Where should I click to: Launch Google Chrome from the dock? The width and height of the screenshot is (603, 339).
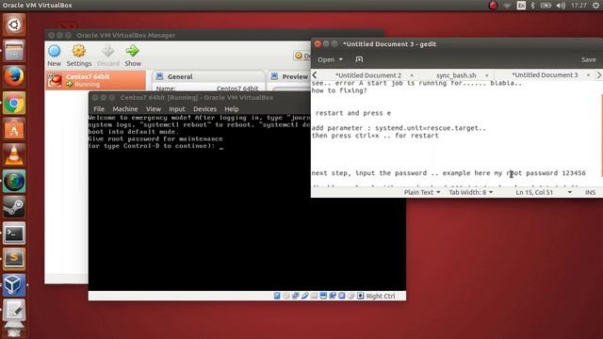click(x=14, y=103)
